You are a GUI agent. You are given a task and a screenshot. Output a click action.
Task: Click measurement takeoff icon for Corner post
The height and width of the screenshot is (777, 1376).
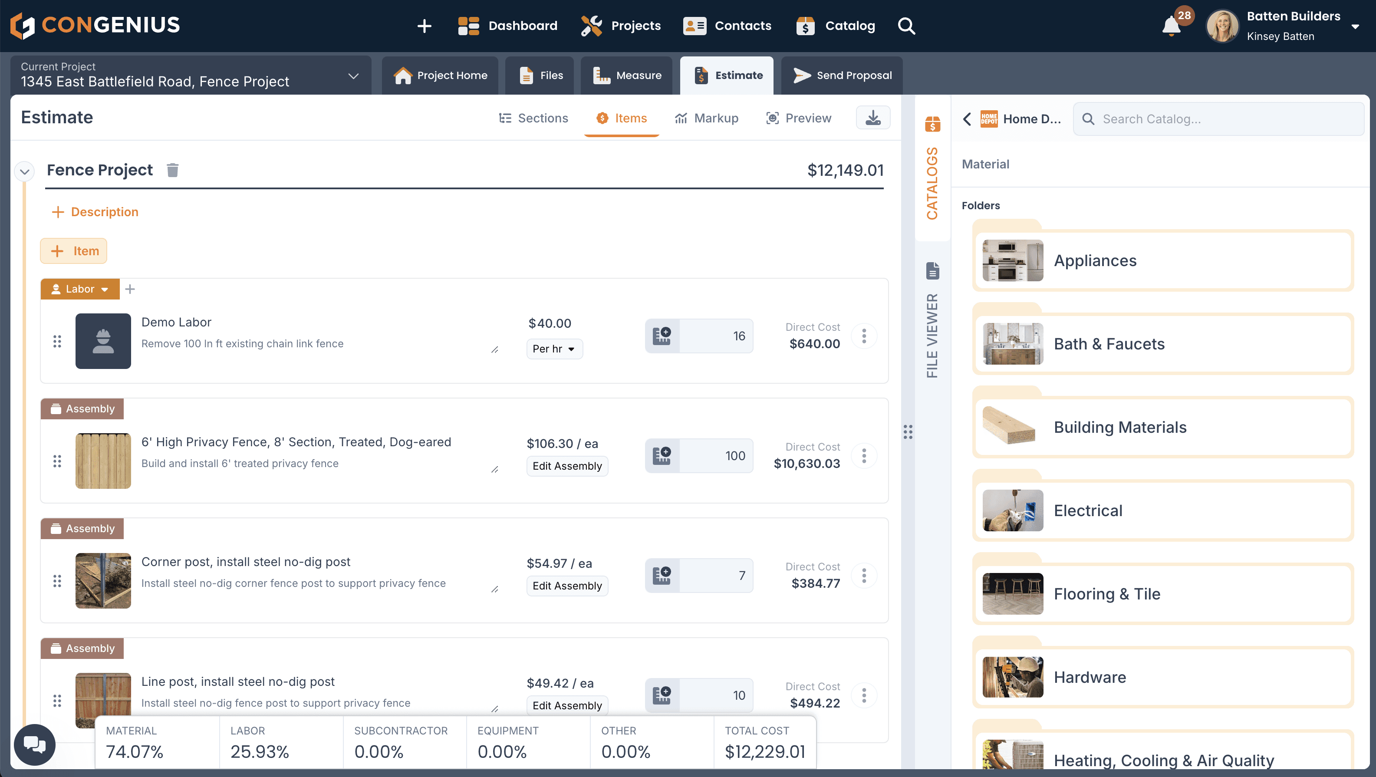pyautogui.click(x=662, y=575)
